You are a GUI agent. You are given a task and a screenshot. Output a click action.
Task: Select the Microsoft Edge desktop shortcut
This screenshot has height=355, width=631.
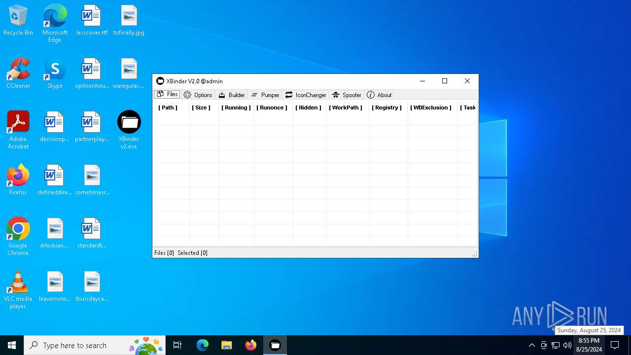(x=55, y=24)
